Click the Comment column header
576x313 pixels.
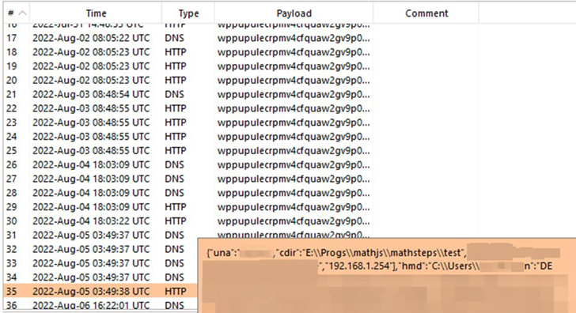pos(426,13)
